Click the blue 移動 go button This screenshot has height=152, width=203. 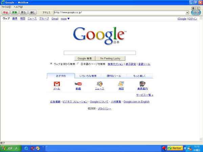point(196,12)
